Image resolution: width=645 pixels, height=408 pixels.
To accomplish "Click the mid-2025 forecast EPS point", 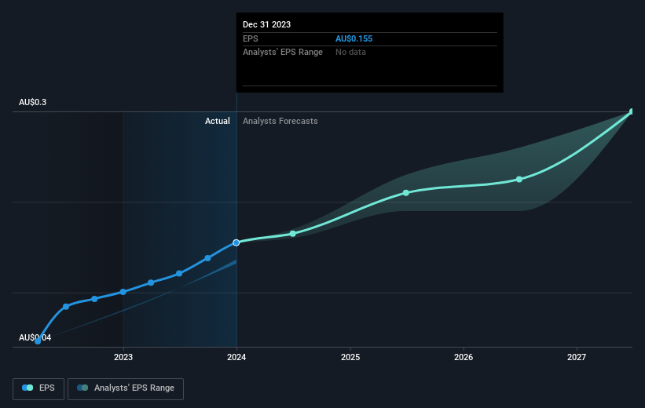I will (406, 193).
